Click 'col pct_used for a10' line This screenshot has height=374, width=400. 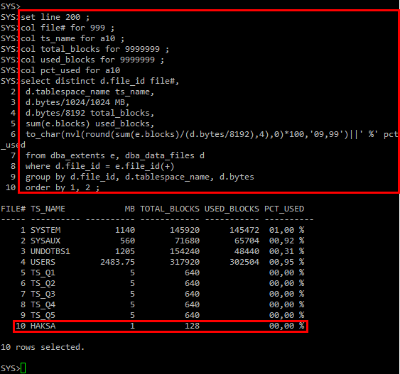pyautogui.click(x=70, y=70)
